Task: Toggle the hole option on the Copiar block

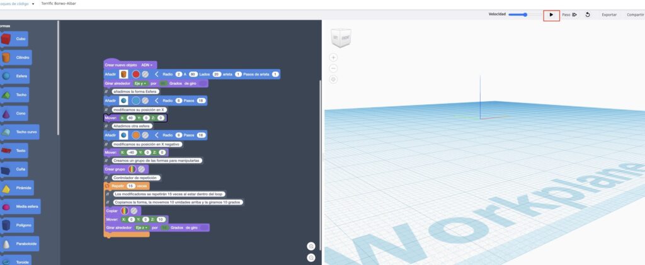Action: [x=134, y=211]
